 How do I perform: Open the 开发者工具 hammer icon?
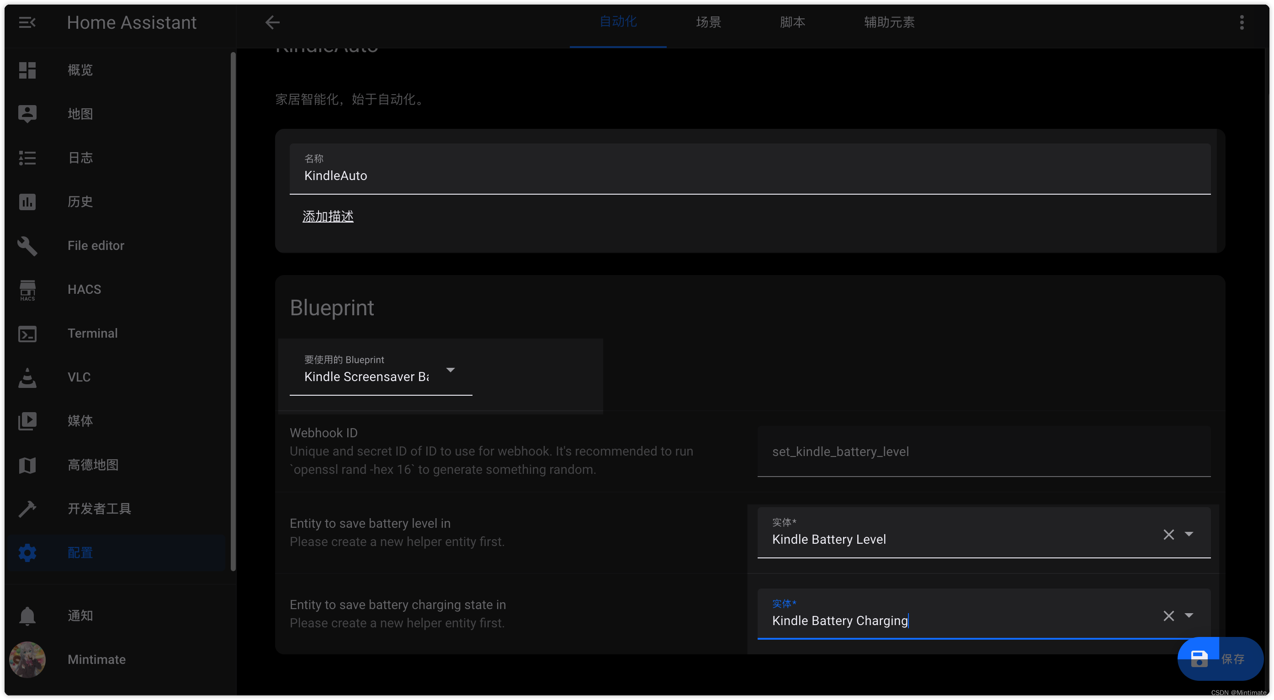point(27,509)
